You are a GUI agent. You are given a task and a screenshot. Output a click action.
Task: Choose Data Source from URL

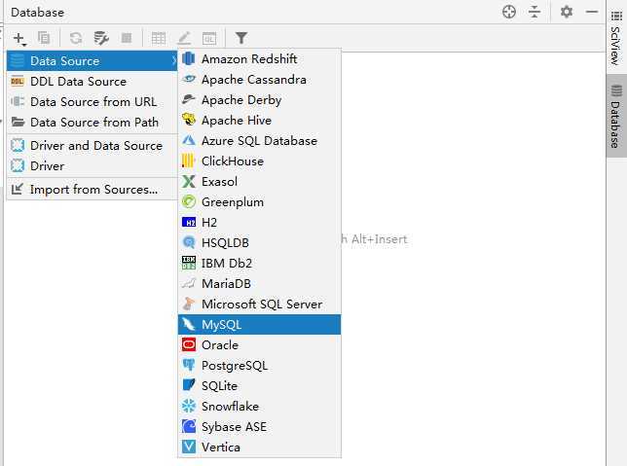click(92, 101)
